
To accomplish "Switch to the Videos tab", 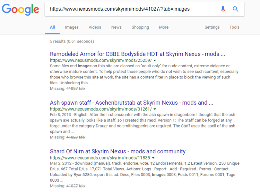I will point(95,27).
